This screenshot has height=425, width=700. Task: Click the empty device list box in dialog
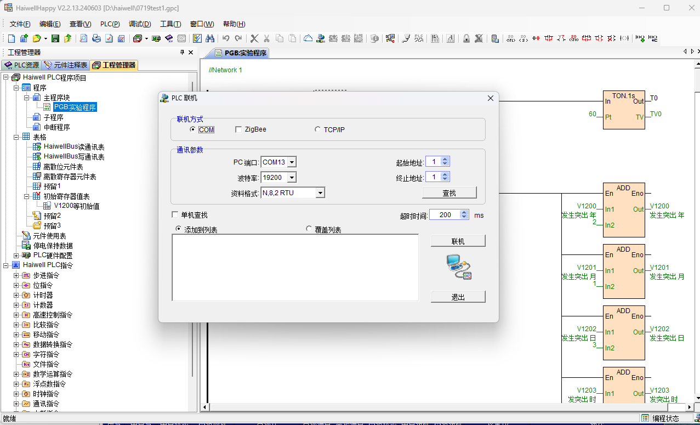[x=295, y=268]
